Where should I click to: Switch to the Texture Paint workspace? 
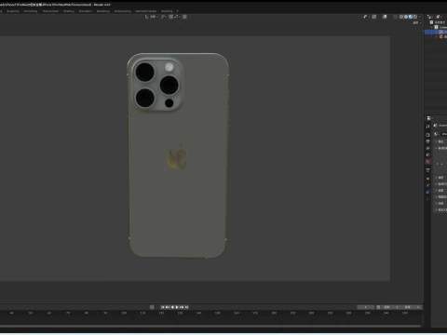point(50,11)
